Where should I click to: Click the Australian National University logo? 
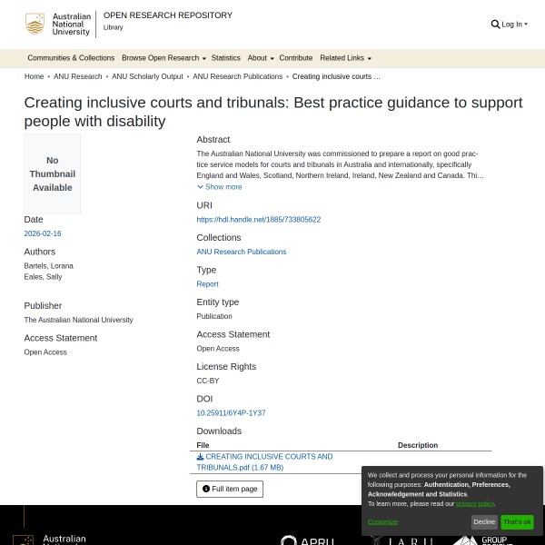[x=59, y=25]
